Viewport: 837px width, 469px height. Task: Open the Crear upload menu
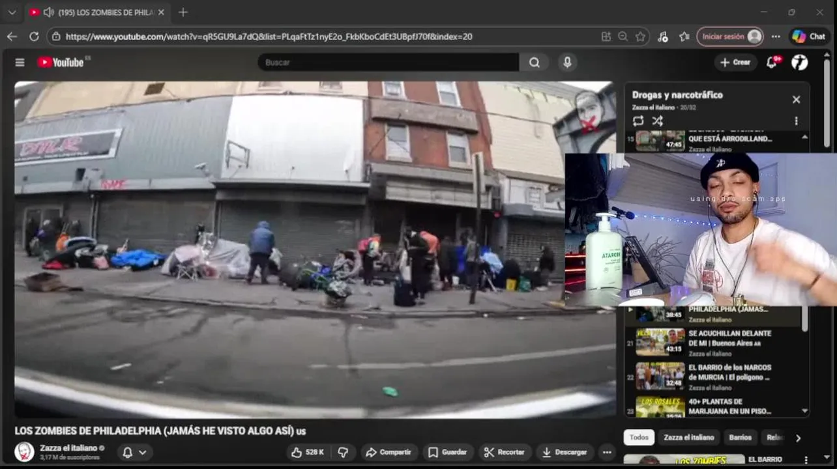point(735,63)
